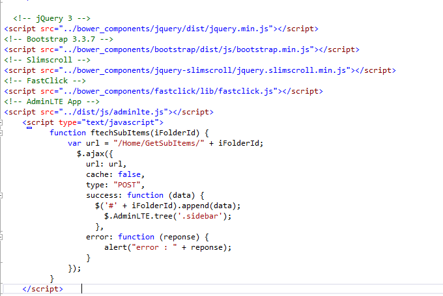
Task: Click the '.sidebar' string in AdminLTE.tree
Action: (x=202, y=216)
